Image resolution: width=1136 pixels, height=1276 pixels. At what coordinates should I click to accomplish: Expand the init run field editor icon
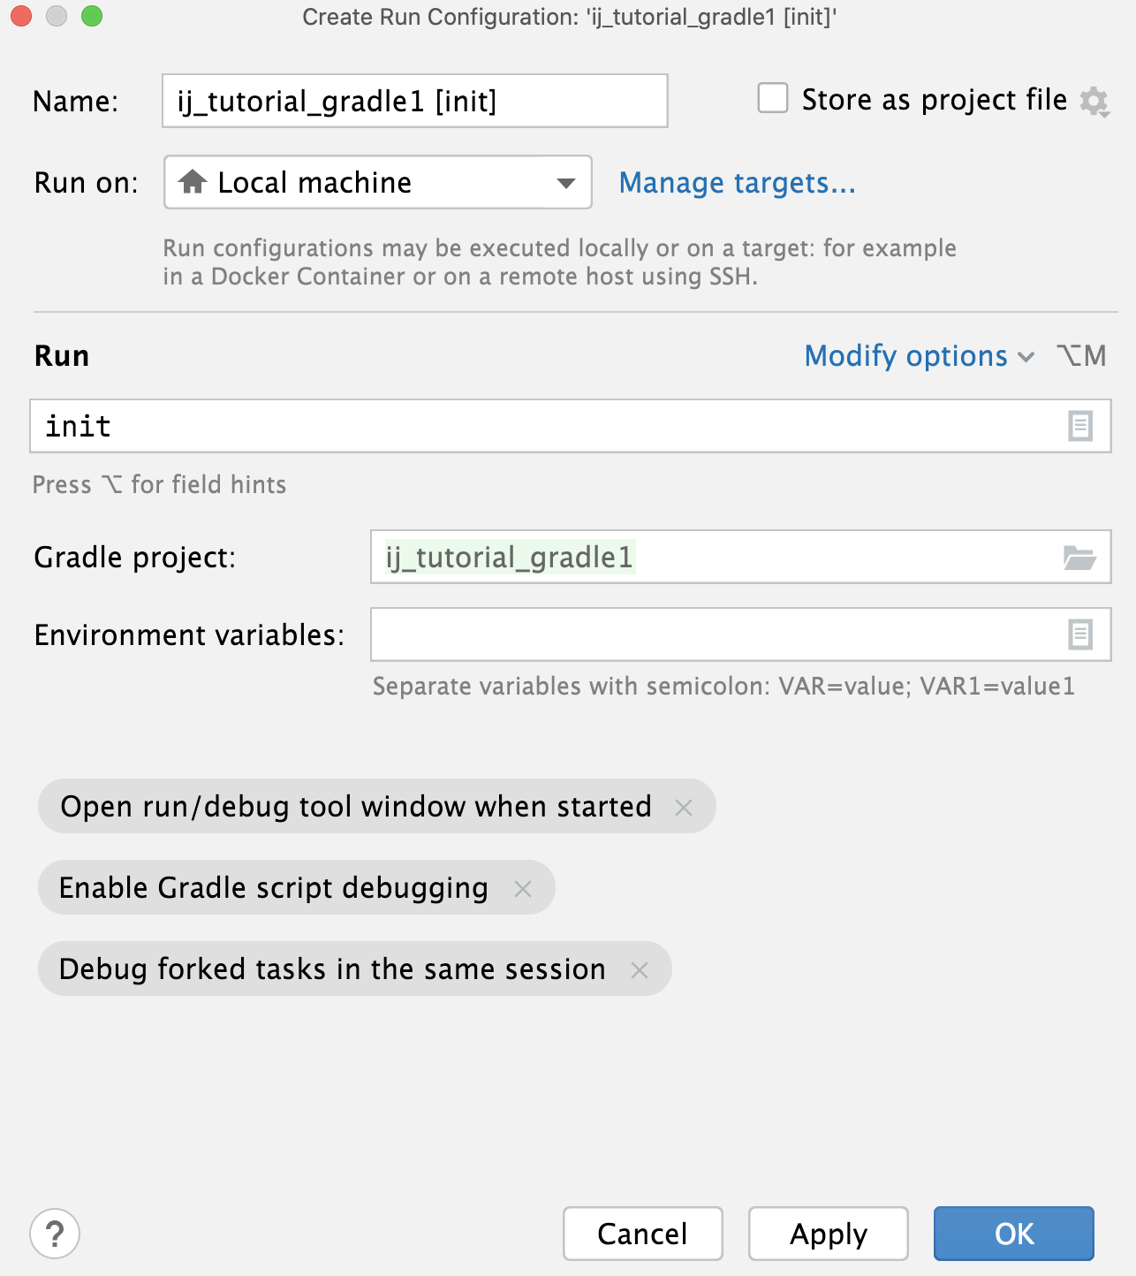coord(1079,426)
